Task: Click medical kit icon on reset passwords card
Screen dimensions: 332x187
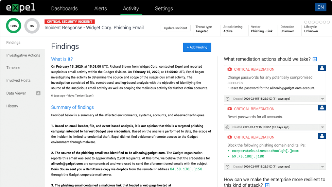Action: [x=229, y=109]
